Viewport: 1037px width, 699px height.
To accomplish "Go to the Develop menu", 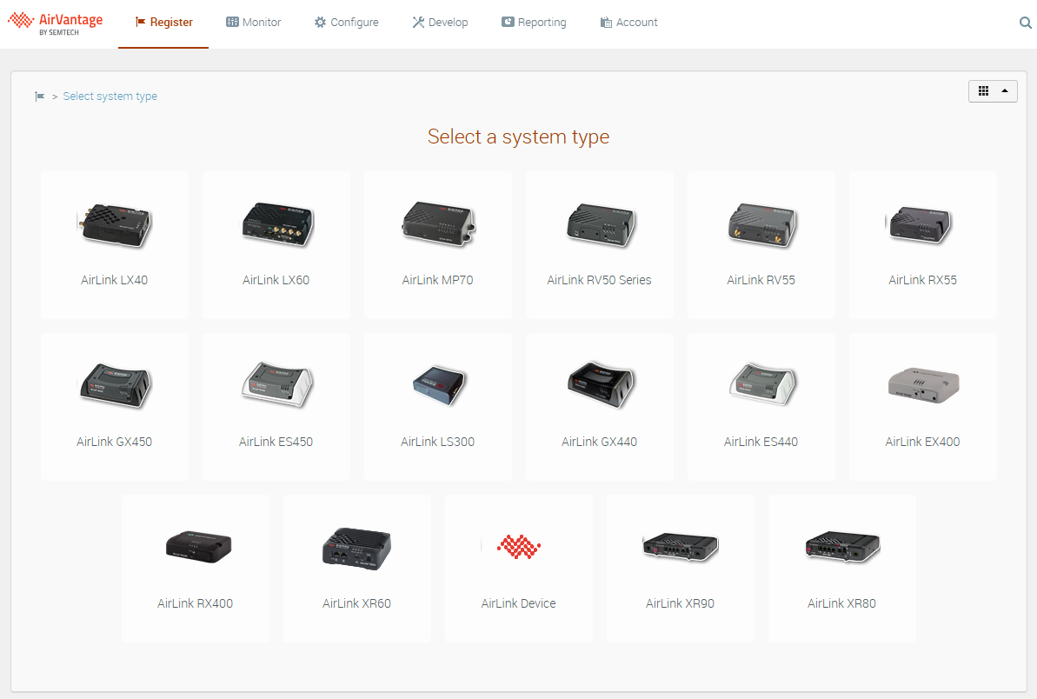I will click(x=440, y=23).
